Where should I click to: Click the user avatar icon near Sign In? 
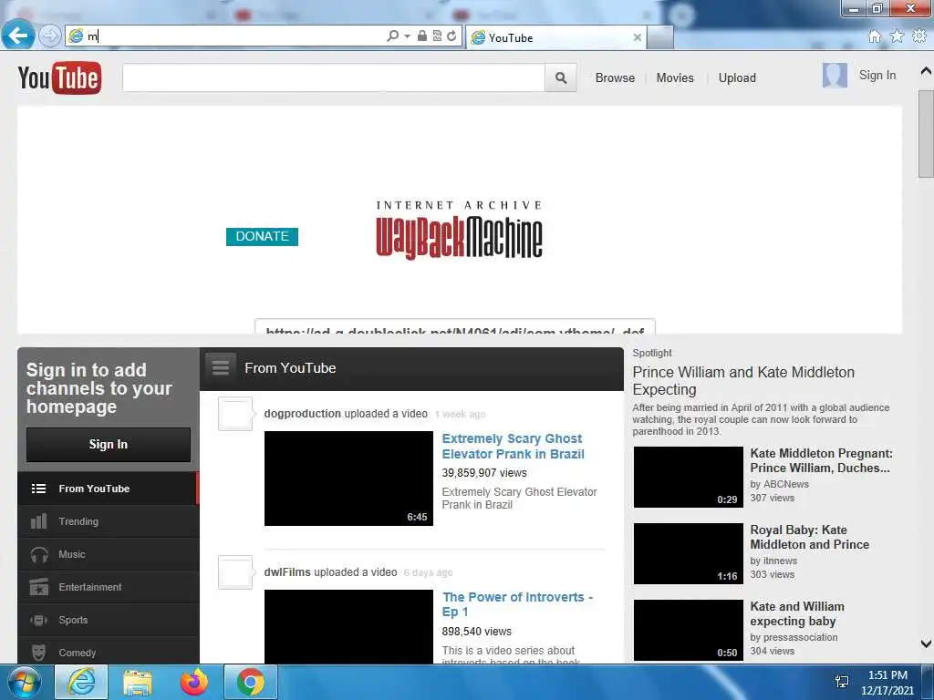[x=835, y=76]
